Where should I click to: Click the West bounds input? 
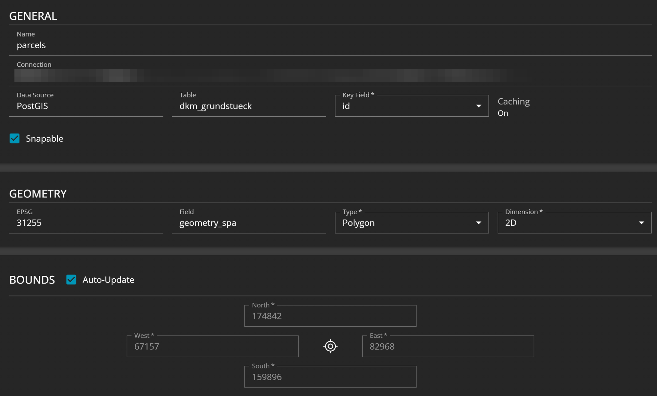tap(213, 346)
